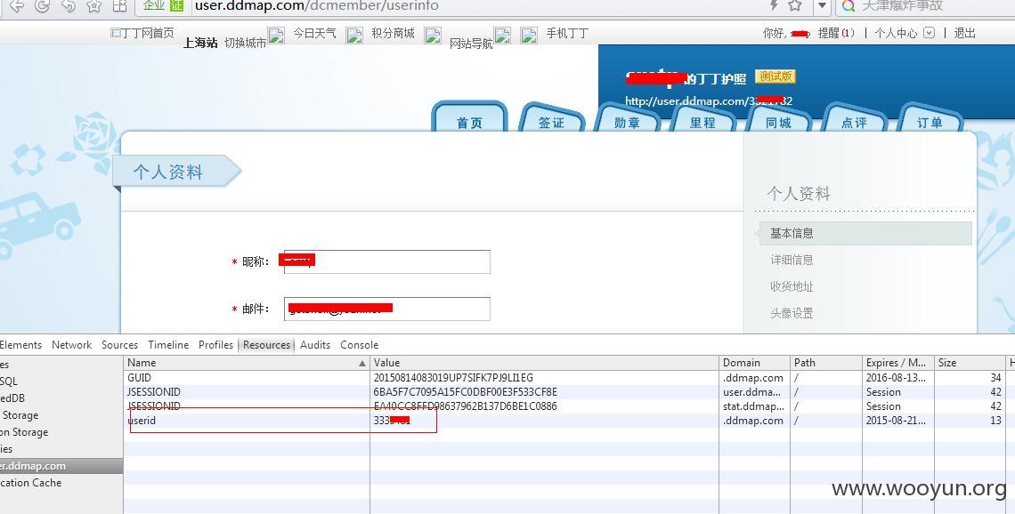Select JSESSIONID cookie with stat.ddmap... domain
Screen dimensions: 1015x514
pos(154,406)
